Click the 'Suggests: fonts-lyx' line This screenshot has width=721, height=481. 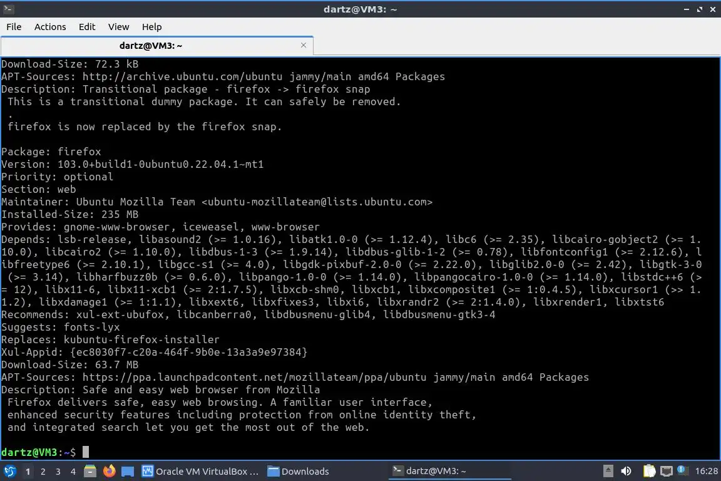point(60,328)
